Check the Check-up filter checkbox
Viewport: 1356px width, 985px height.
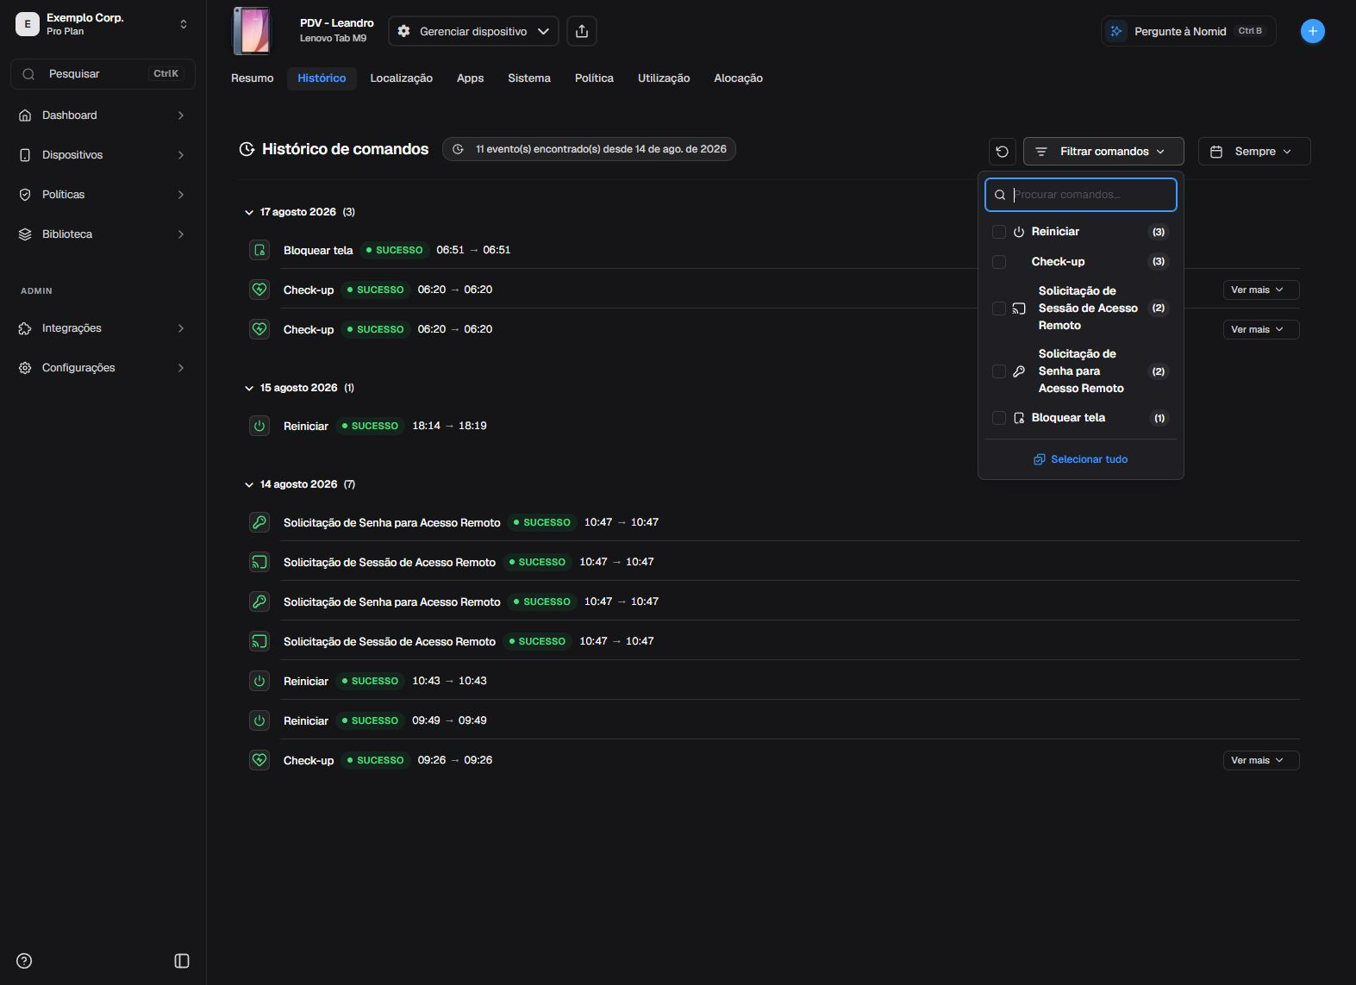click(999, 262)
